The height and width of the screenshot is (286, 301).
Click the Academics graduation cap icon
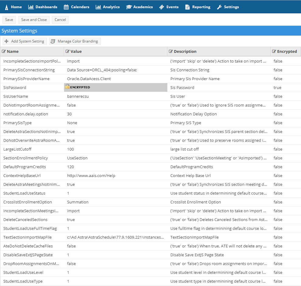pyautogui.click(x=129, y=7)
